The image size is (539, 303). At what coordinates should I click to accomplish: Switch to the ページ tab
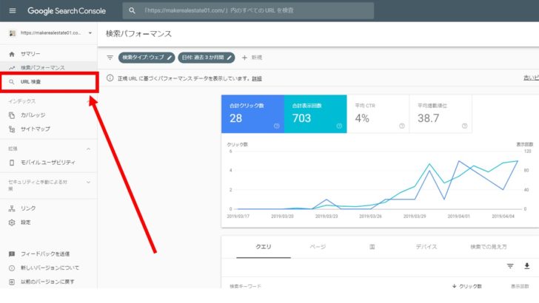click(317, 247)
